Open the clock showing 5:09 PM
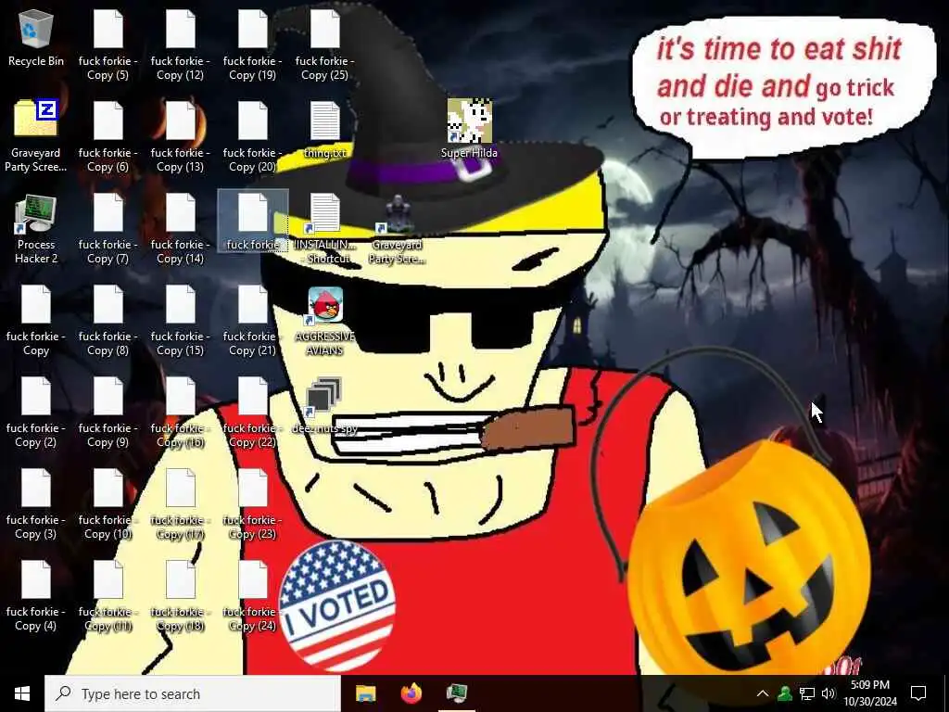 [870, 693]
